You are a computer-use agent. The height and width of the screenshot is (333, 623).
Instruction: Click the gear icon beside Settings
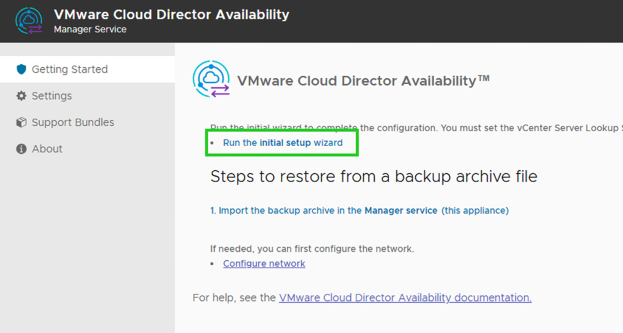(x=22, y=96)
